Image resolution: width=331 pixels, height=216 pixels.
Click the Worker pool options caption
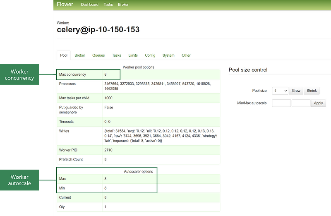click(x=139, y=67)
